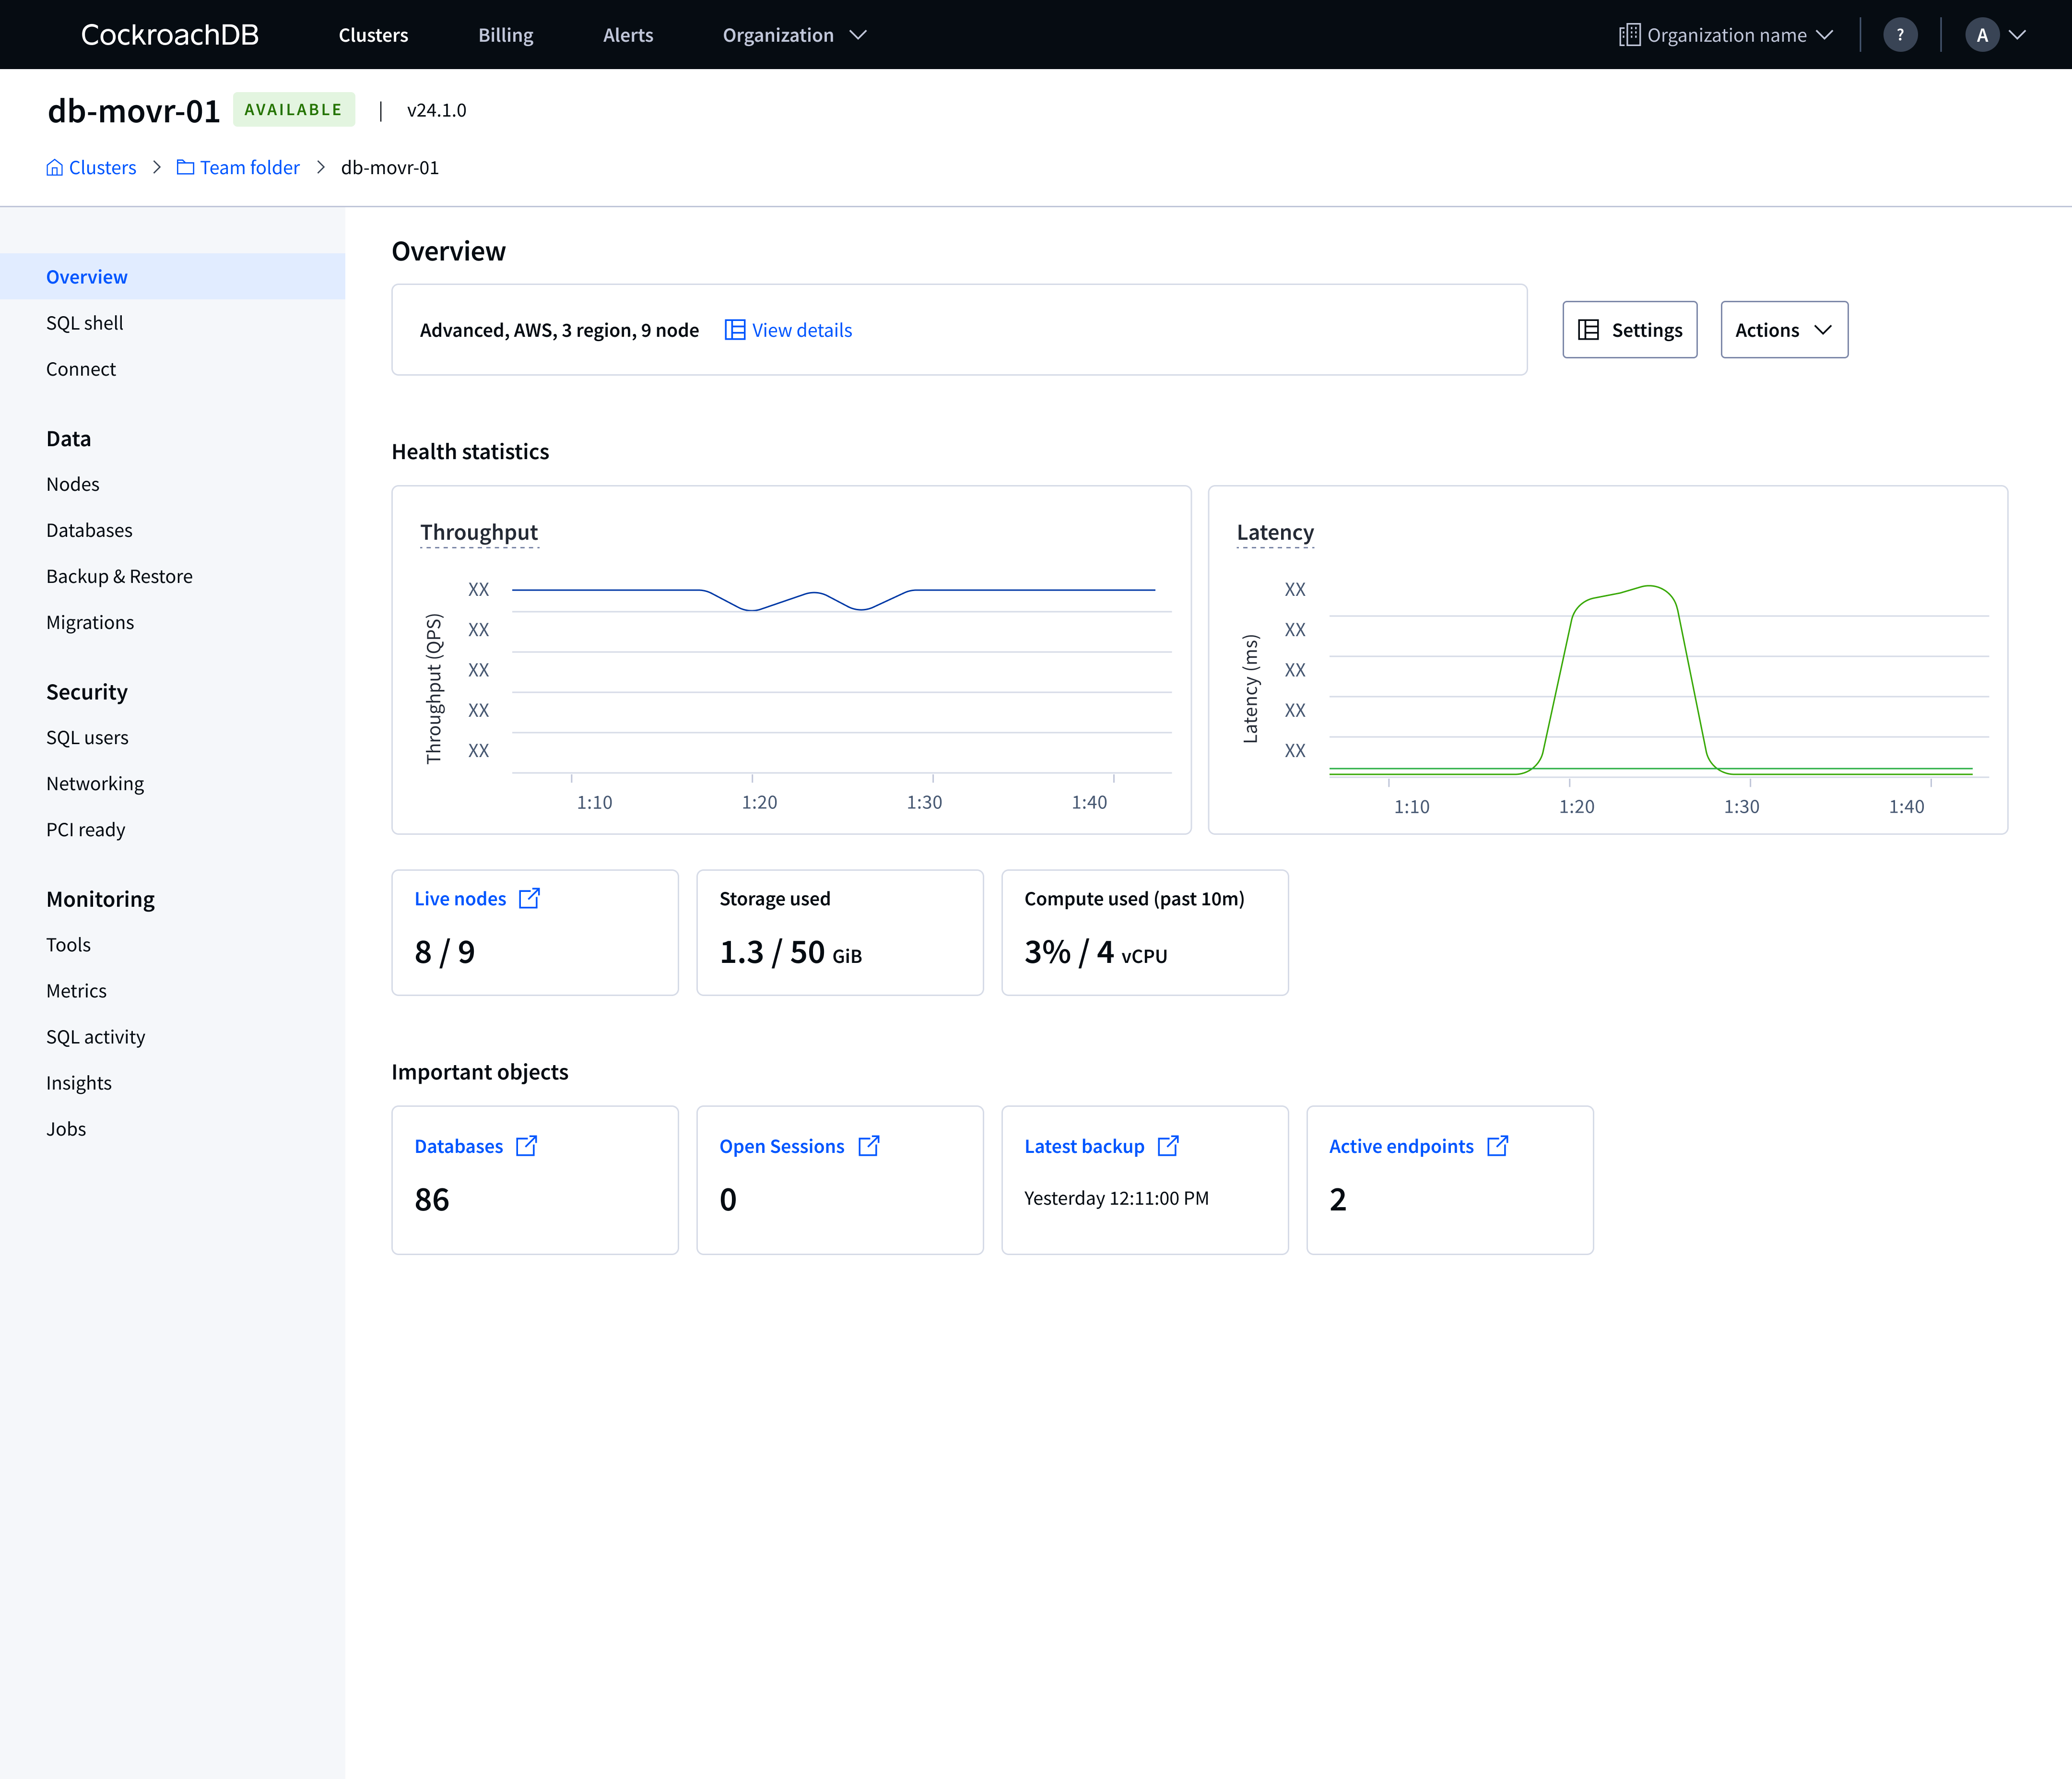Viewport: 2072px width, 1779px height.
Task: Click the home icon in breadcrumb
Action: coord(55,167)
